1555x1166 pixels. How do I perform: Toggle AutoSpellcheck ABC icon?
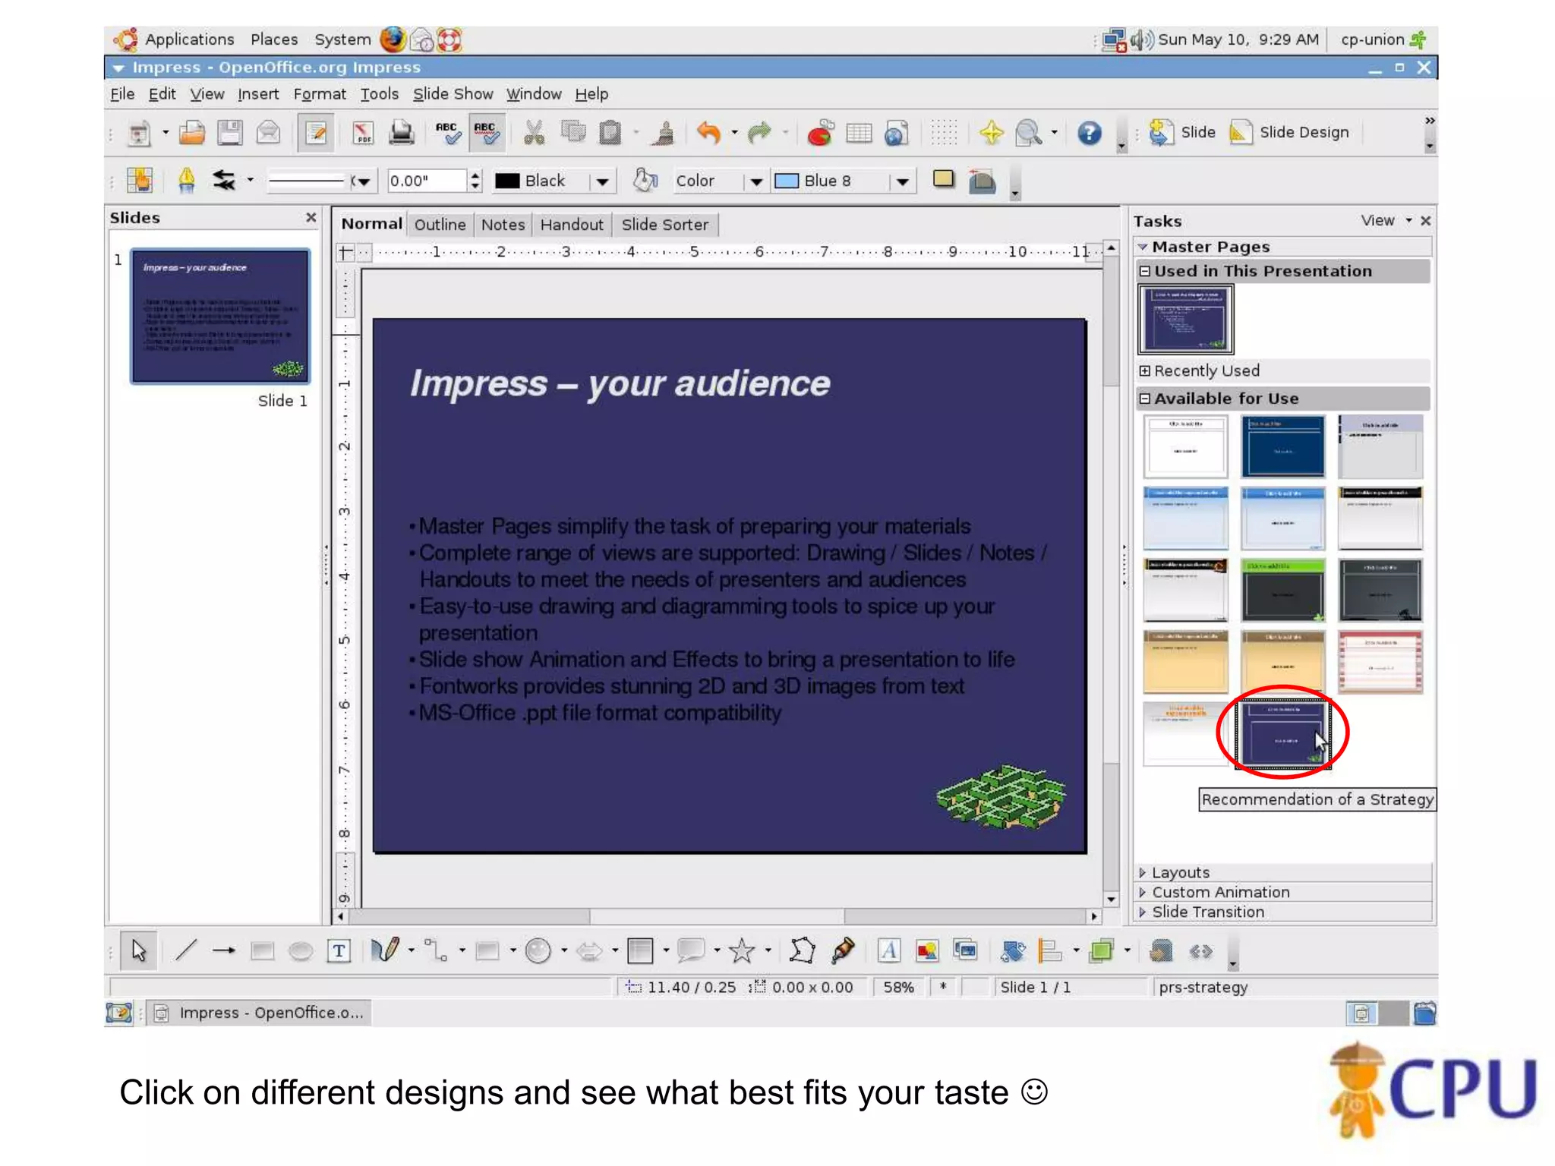click(486, 133)
